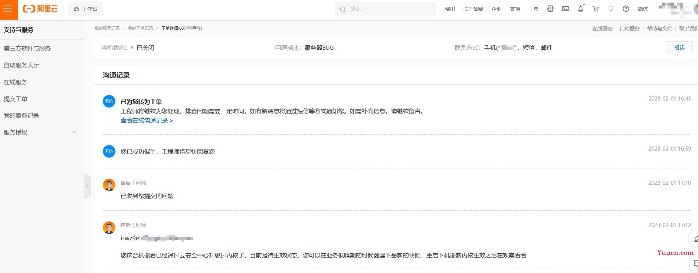Open the 企业 menu

(497, 9)
